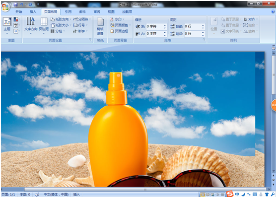277x198 pixels.
Task: Click the 段后 spacing after field
Action: pos(193,34)
